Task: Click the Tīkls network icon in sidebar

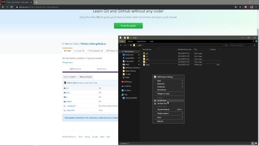Action: (x=123, y=94)
